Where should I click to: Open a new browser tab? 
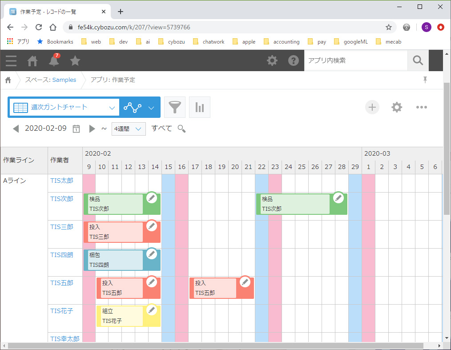[x=121, y=12]
